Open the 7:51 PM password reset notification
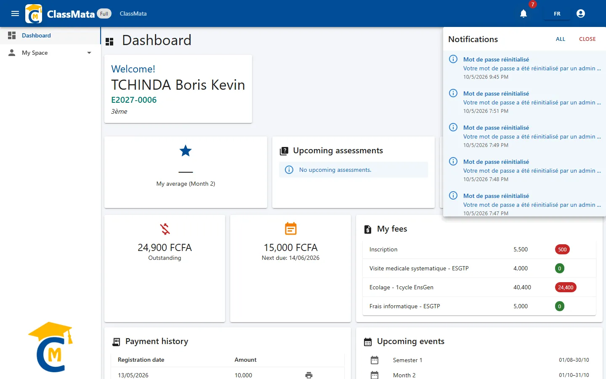Image resolution: width=606 pixels, height=379 pixels. coord(524,102)
